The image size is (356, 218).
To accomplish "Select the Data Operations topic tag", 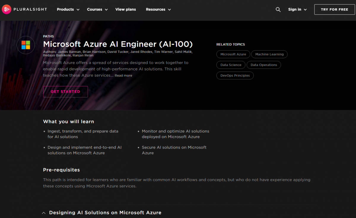I will coord(263,65).
